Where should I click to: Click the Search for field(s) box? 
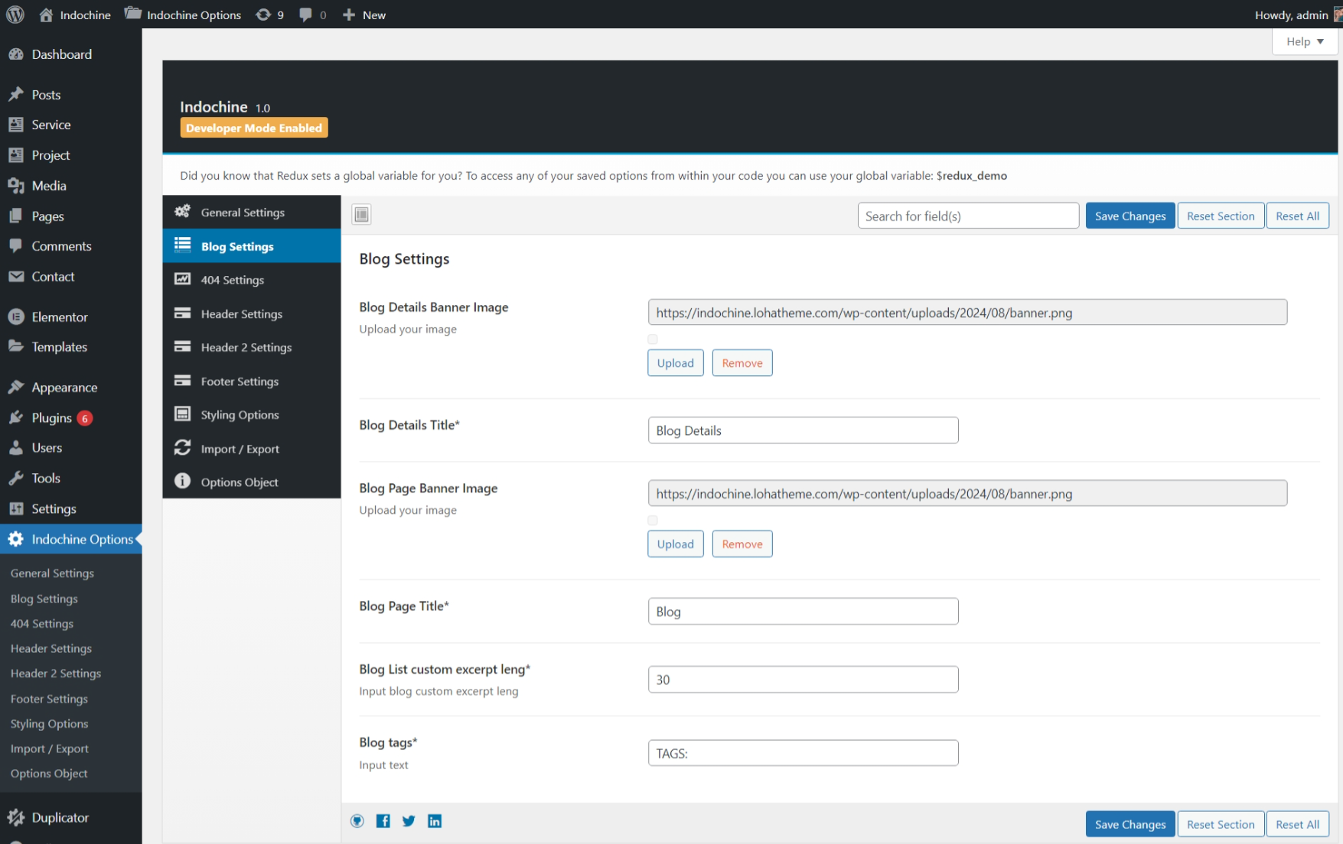[x=968, y=216]
